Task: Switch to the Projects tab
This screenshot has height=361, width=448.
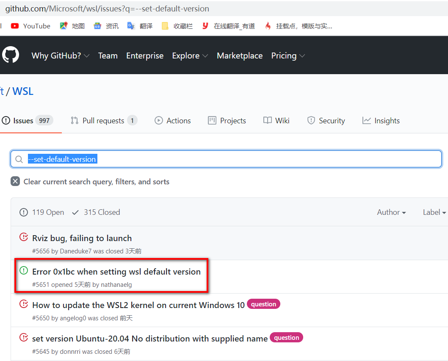Action: point(227,121)
